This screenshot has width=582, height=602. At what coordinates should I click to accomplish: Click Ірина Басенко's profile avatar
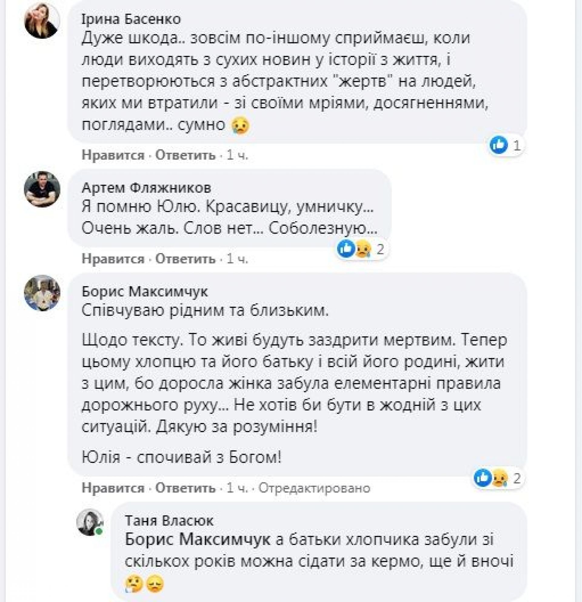[42, 21]
